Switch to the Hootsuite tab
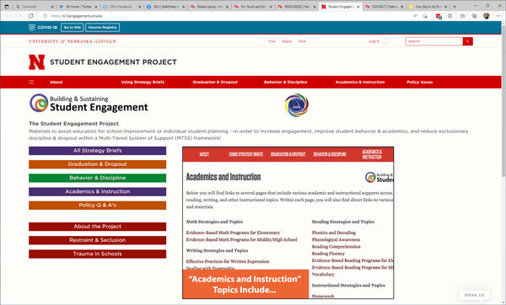This screenshot has height=305, width=506. (34, 7)
